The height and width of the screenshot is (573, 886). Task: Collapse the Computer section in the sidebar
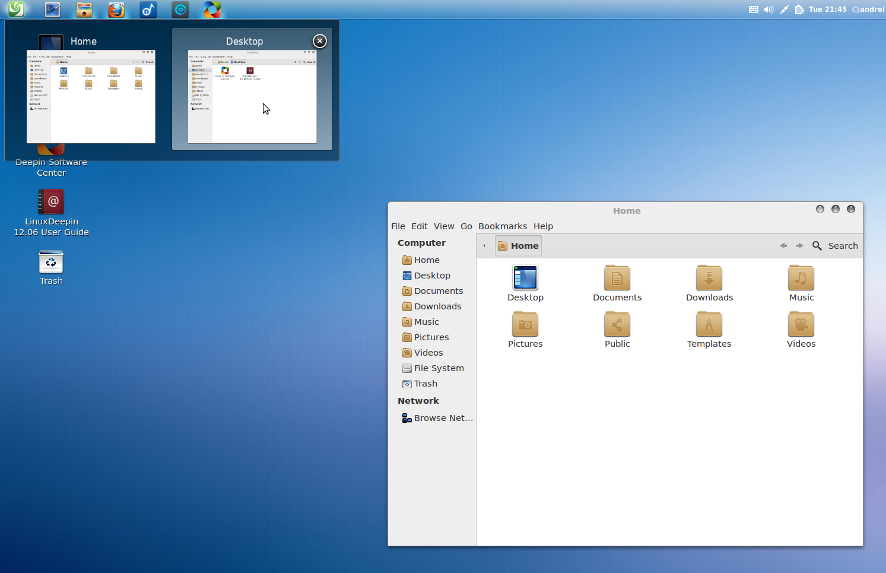point(421,242)
